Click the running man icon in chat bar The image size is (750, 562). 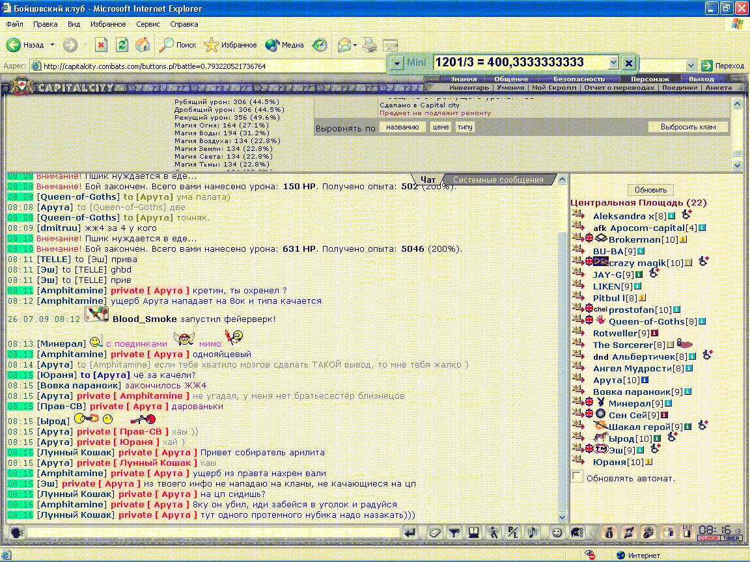493,532
